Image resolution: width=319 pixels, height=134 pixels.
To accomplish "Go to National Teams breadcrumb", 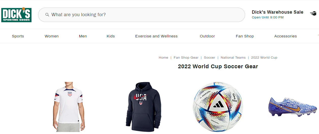I will [x=233, y=58].
